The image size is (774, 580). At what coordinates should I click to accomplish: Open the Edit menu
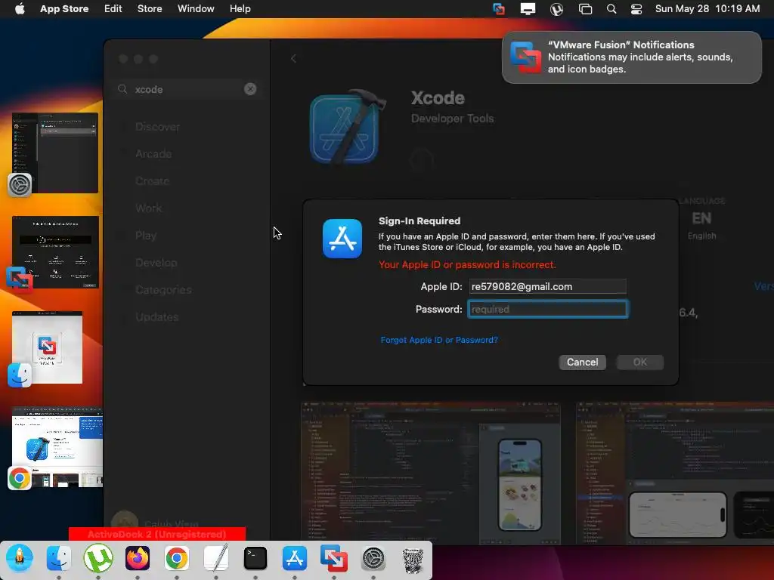[x=113, y=8]
